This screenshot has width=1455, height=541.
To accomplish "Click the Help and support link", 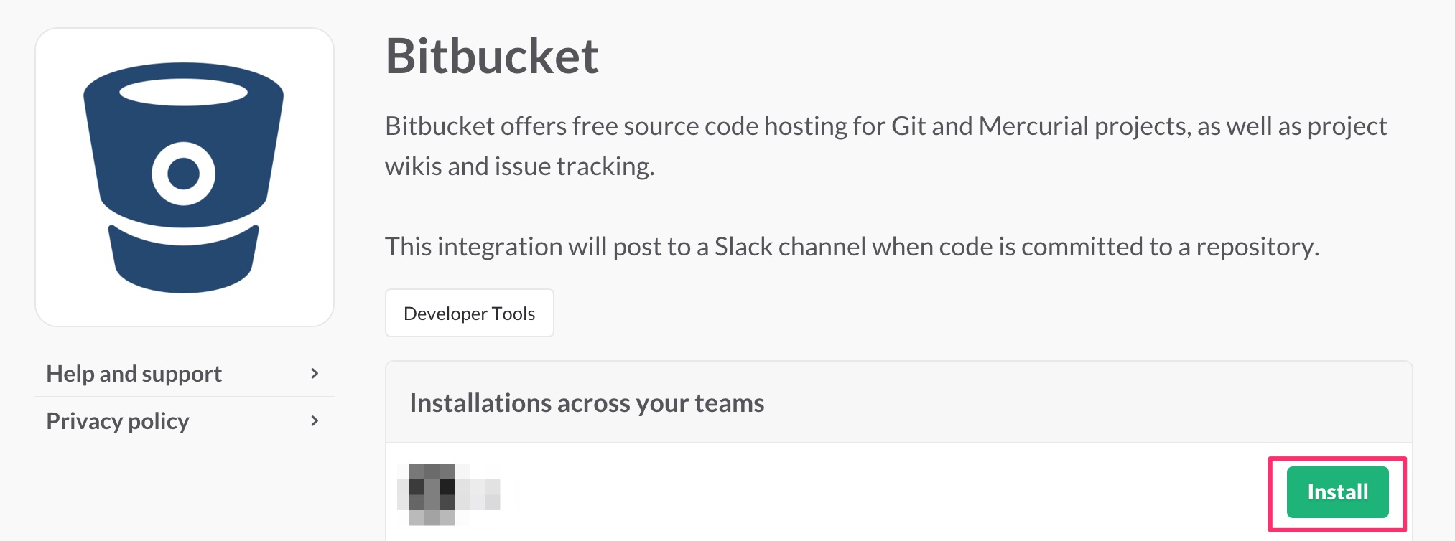I will click(134, 374).
